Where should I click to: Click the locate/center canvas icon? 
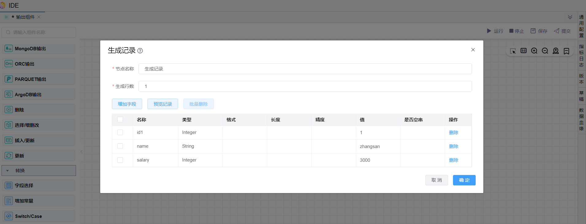click(x=556, y=51)
